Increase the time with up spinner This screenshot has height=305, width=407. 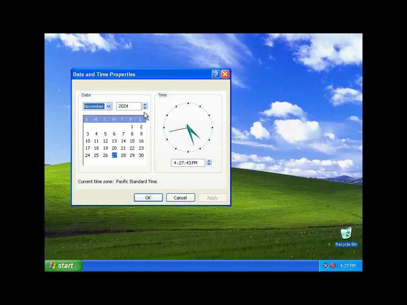click(209, 161)
